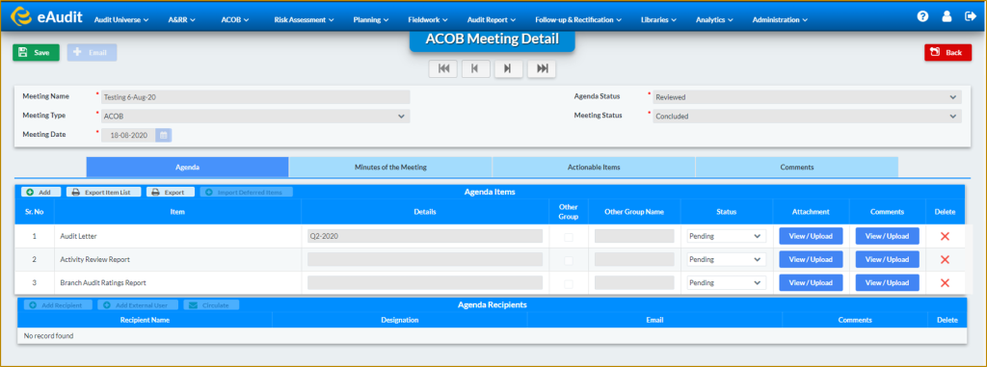Switch to the Comments tab
Image resolution: width=987 pixels, height=367 pixels.
(797, 167)
